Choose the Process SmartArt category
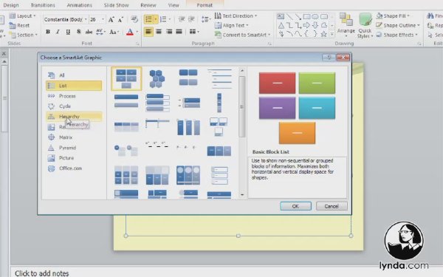This screenshot has width=443, height=277. tap(74, 96)
